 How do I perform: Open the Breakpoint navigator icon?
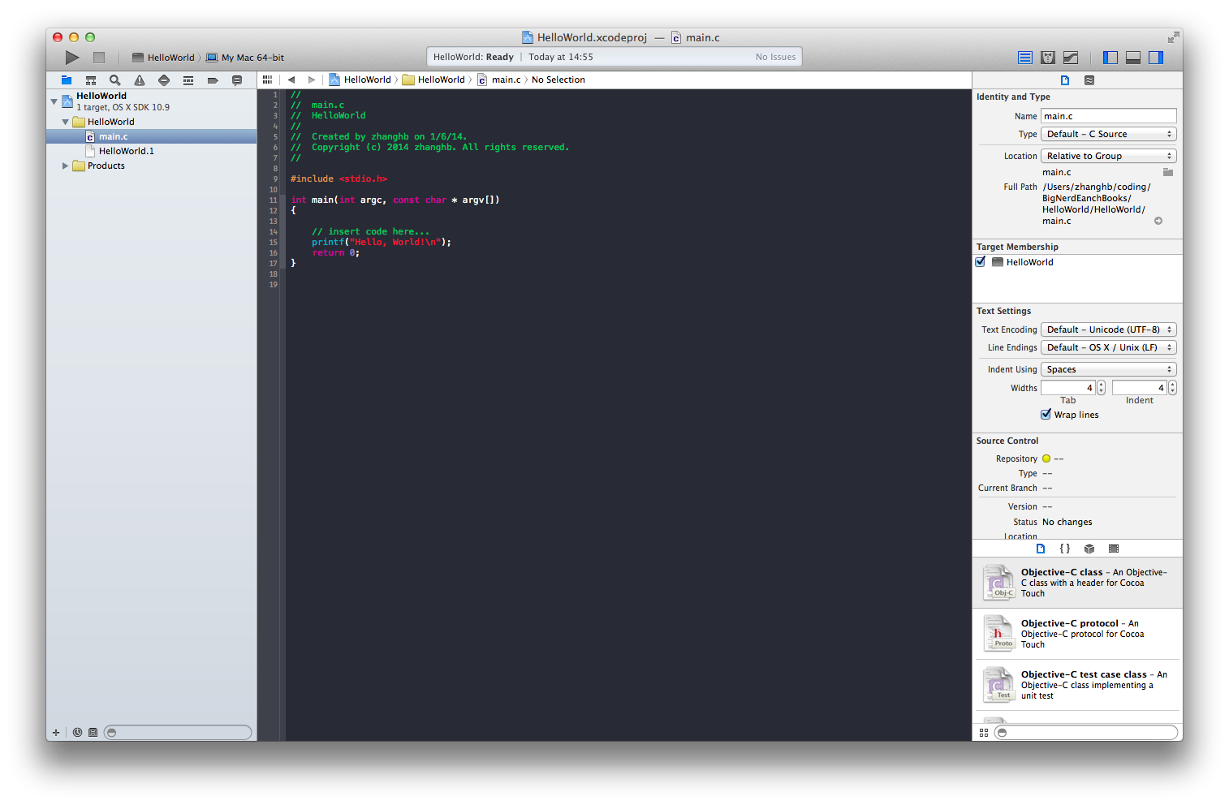(x=213, y=80)
